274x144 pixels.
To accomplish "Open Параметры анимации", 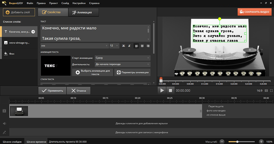I will pos(132,72).
